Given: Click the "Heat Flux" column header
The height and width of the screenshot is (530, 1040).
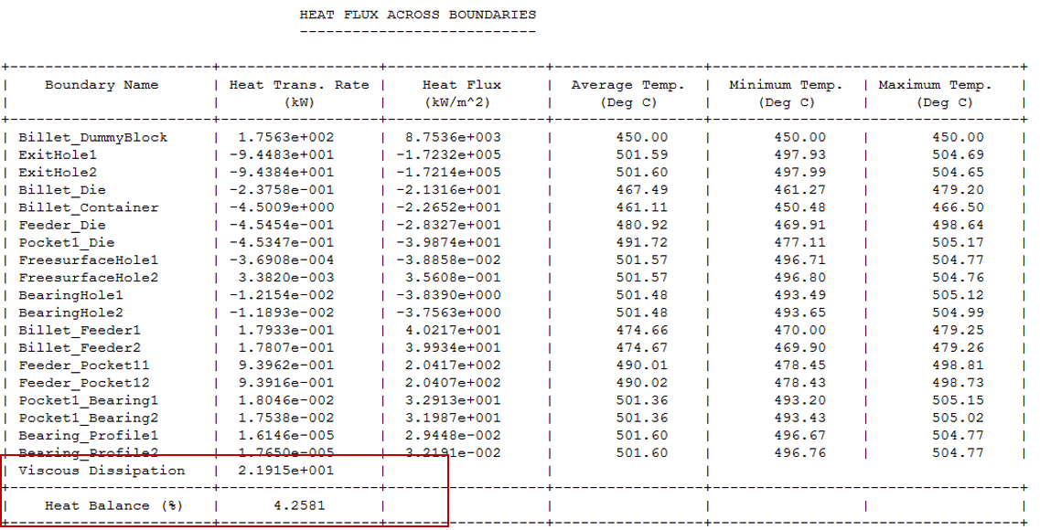Looking at the screenshot, I should tap(462, 85).
